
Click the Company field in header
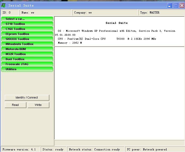[105, 12]
